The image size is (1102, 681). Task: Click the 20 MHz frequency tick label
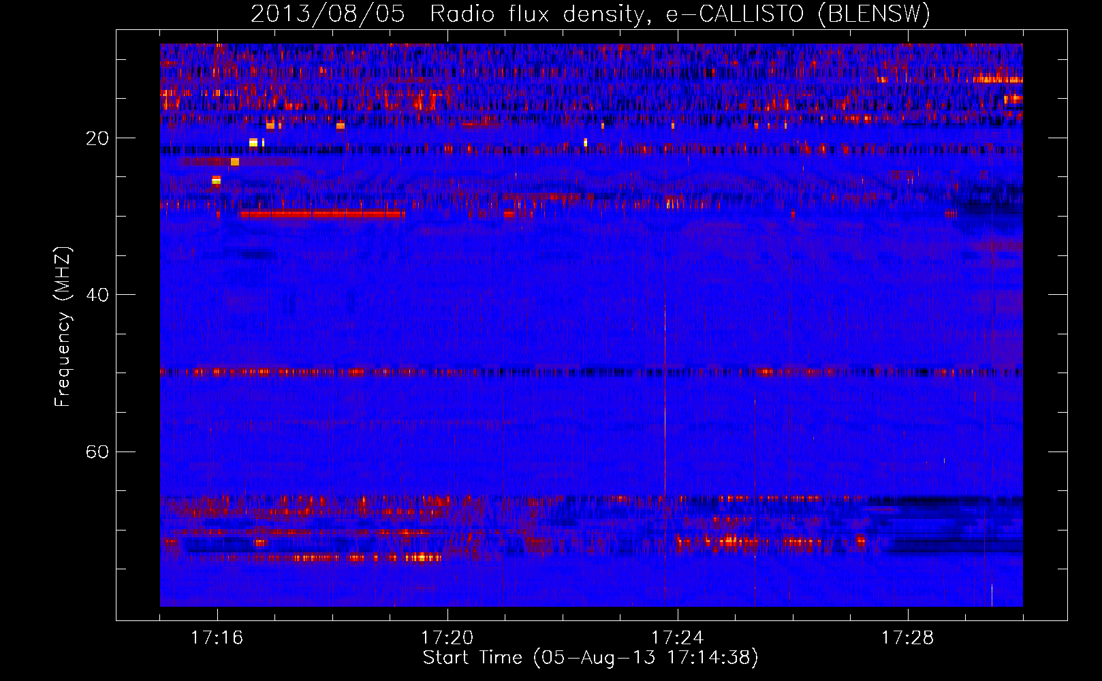click(97, 138)
